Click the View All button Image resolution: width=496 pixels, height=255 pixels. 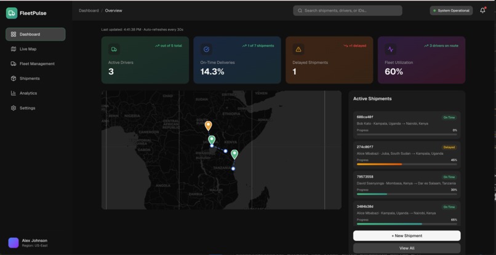[x=407, y=248]
